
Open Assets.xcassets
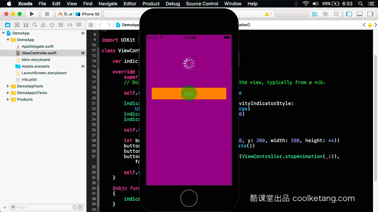(x=35, y=66)
